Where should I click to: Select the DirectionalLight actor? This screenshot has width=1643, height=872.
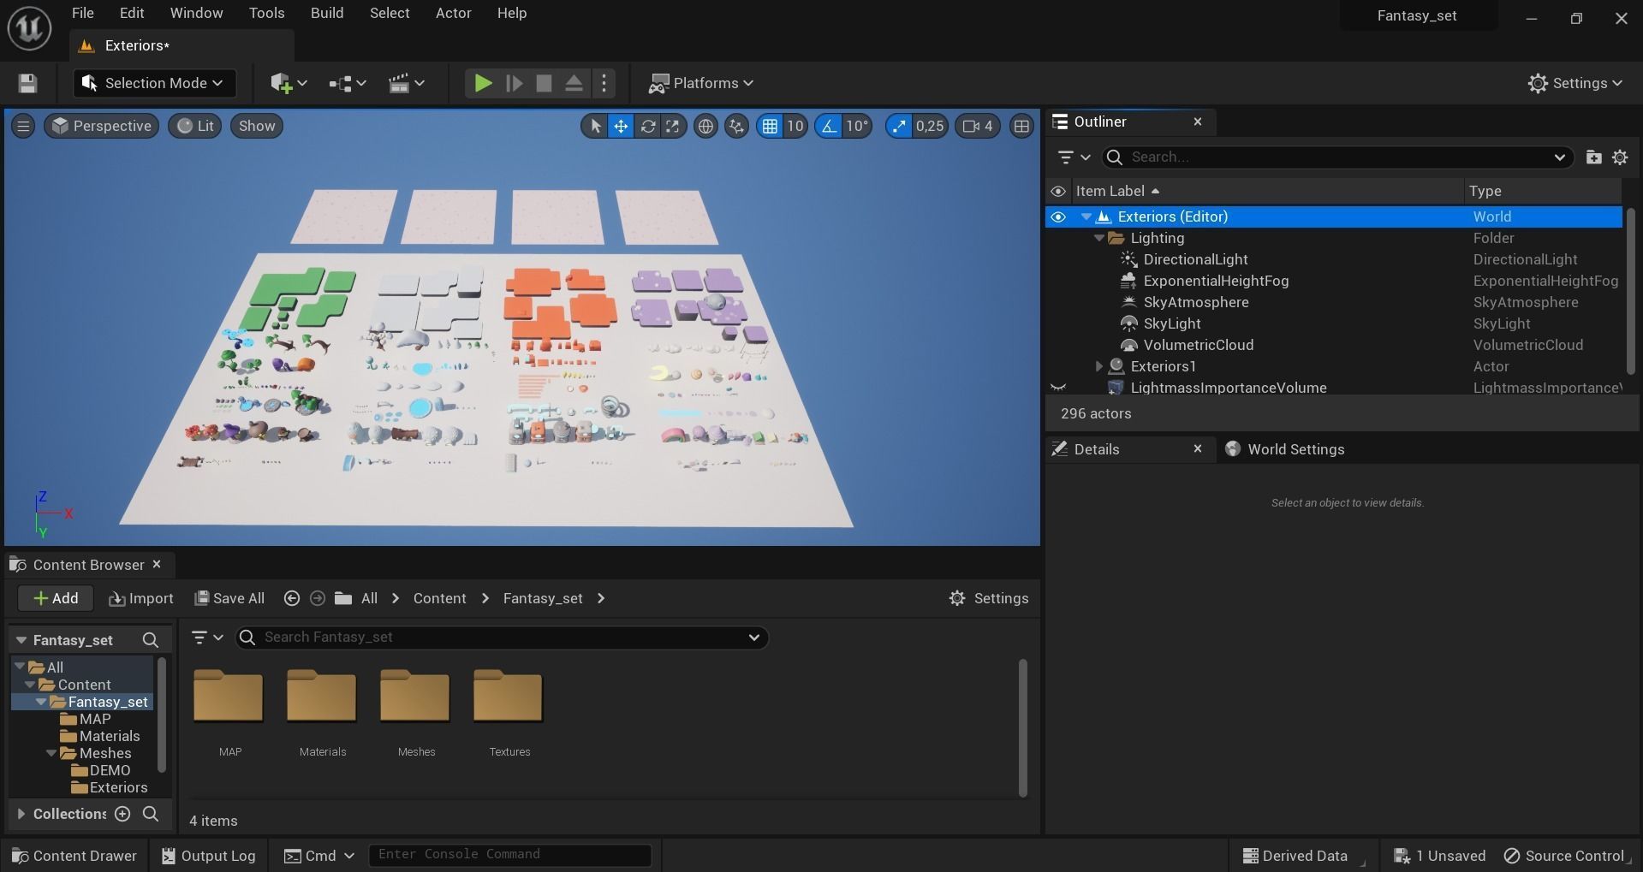tap(1195, 259)
